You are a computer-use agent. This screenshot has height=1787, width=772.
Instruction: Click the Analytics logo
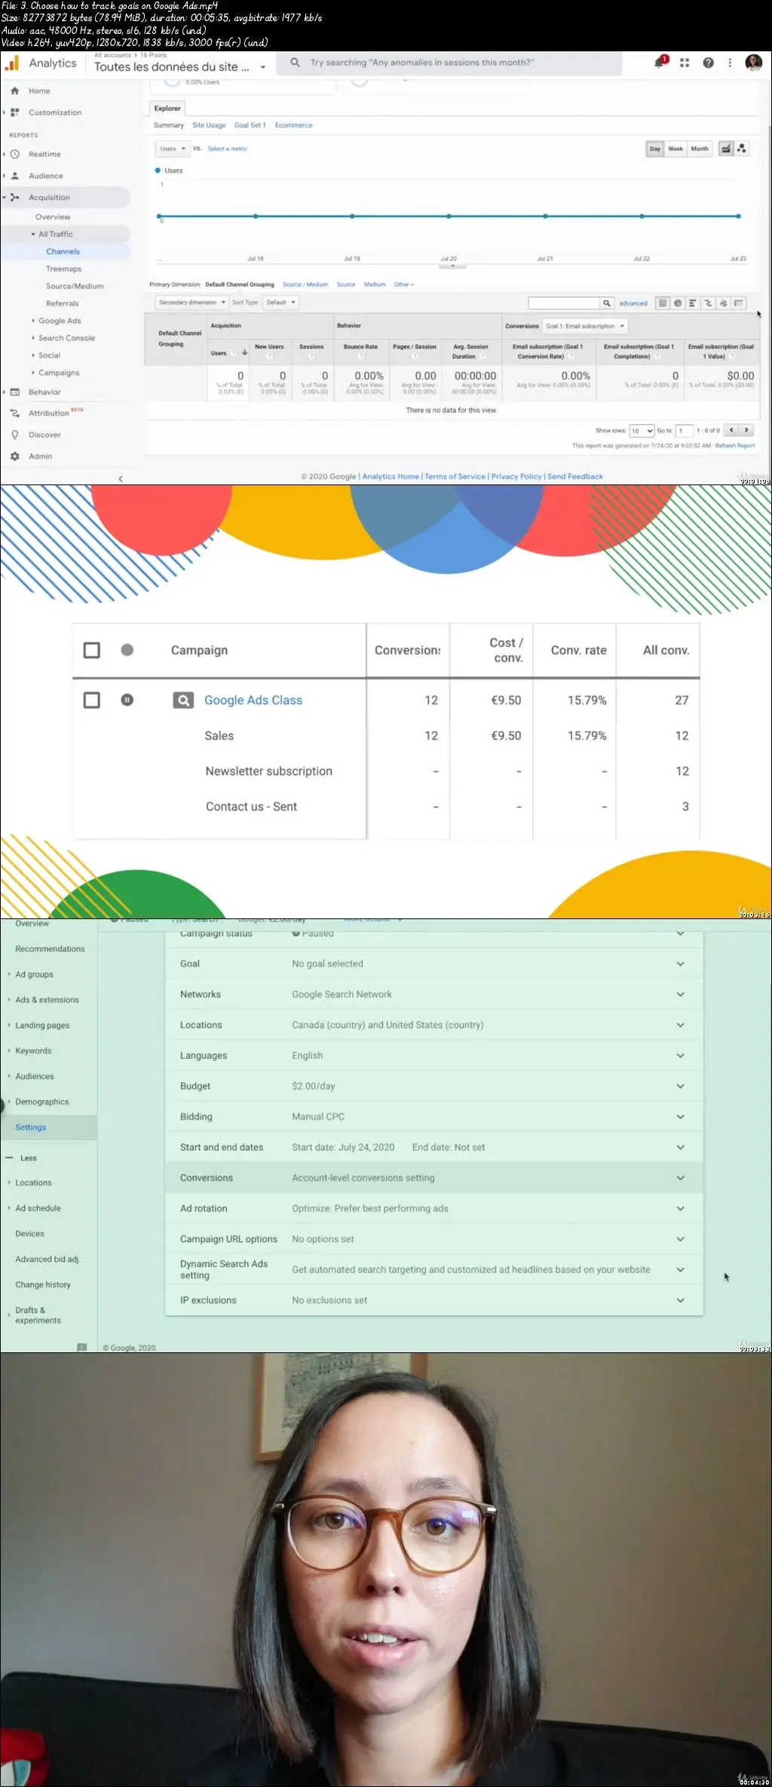(11, 64)
